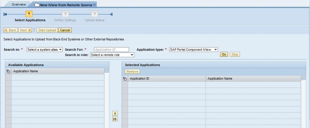Click Application Name header in Selected Applications
The image size is (310, 128).
(253, 79)
